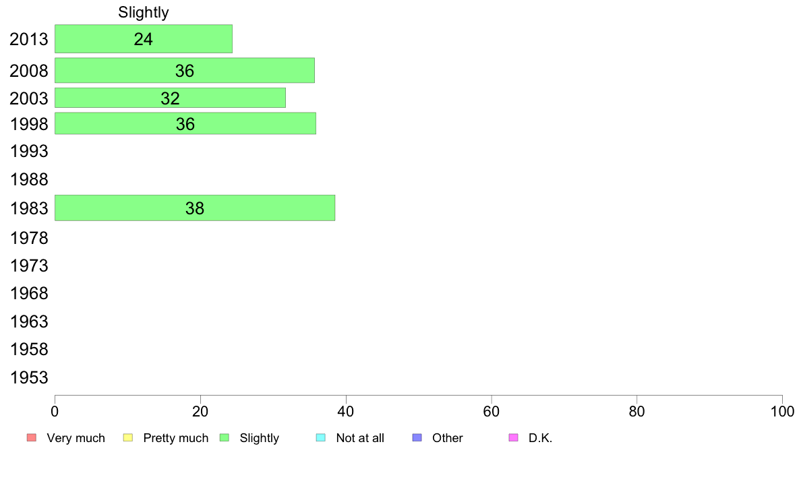This screenshot has width=801, height=496.
Task: Click the 1953 year label
Action: click(x=29, y=377)
